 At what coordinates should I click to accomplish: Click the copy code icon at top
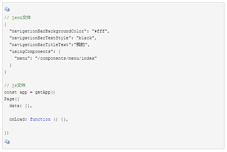coord(7,9)
